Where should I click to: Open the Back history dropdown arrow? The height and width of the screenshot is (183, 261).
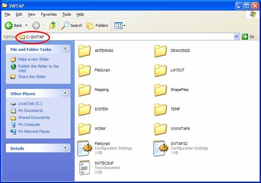(26, 25)
